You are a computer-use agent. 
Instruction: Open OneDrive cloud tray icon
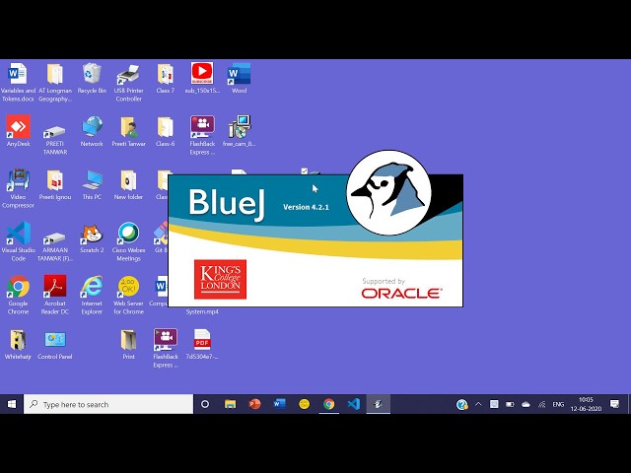click(x=526, y=404)
